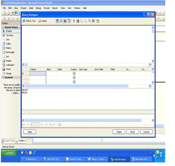Screen dimensions: 175x166
Task: Open the Format menu
Action: pos(46,8)
